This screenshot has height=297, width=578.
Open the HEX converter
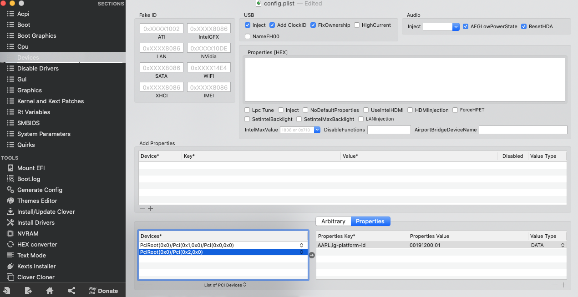(x=37, y=244)
